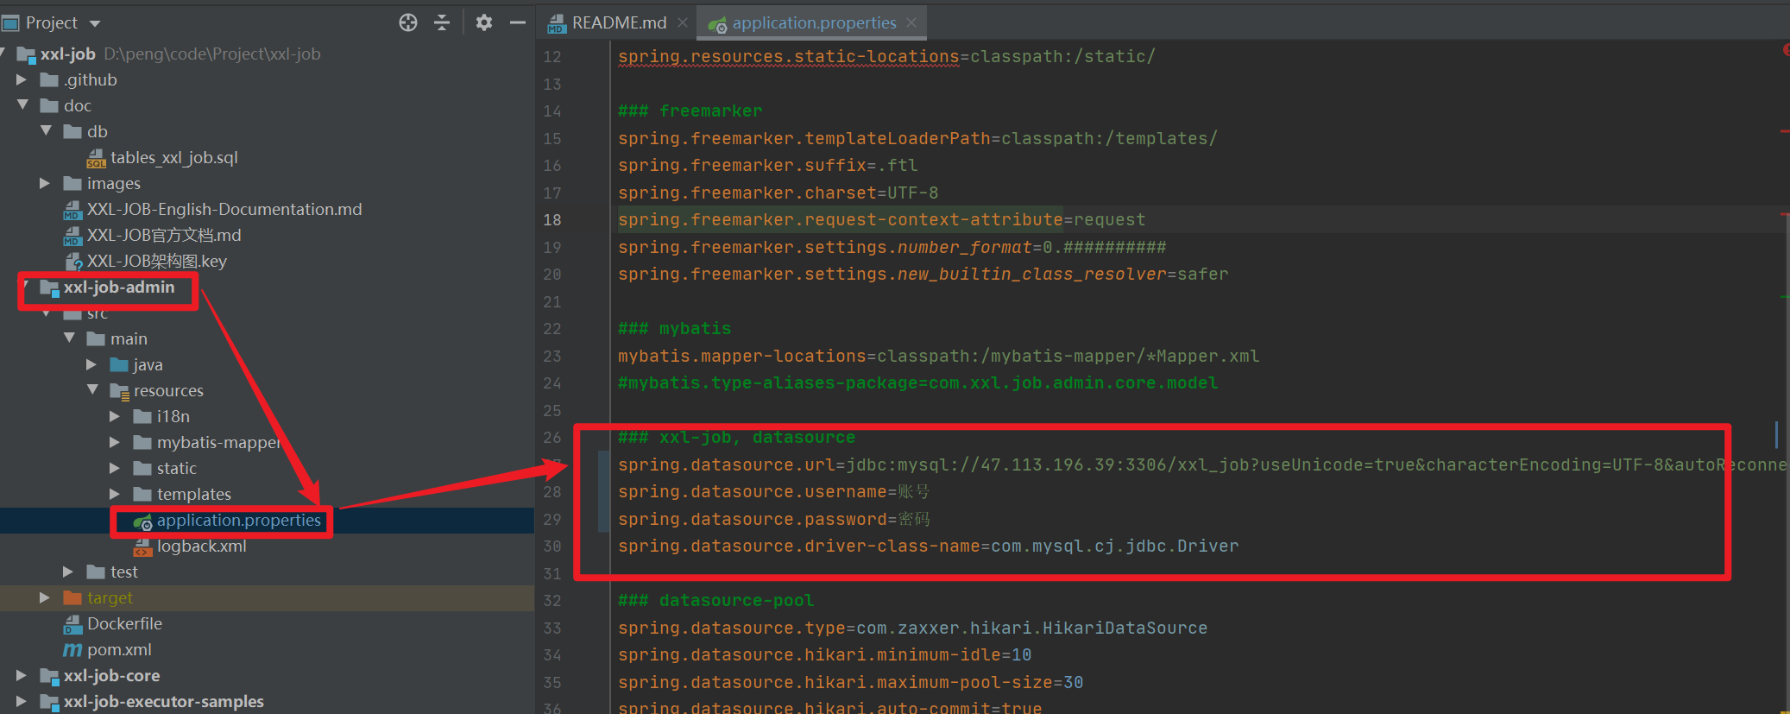This screenshot has width=1790, height=714.
Task: Expand the images folder
Action: [x=45, y=183]
